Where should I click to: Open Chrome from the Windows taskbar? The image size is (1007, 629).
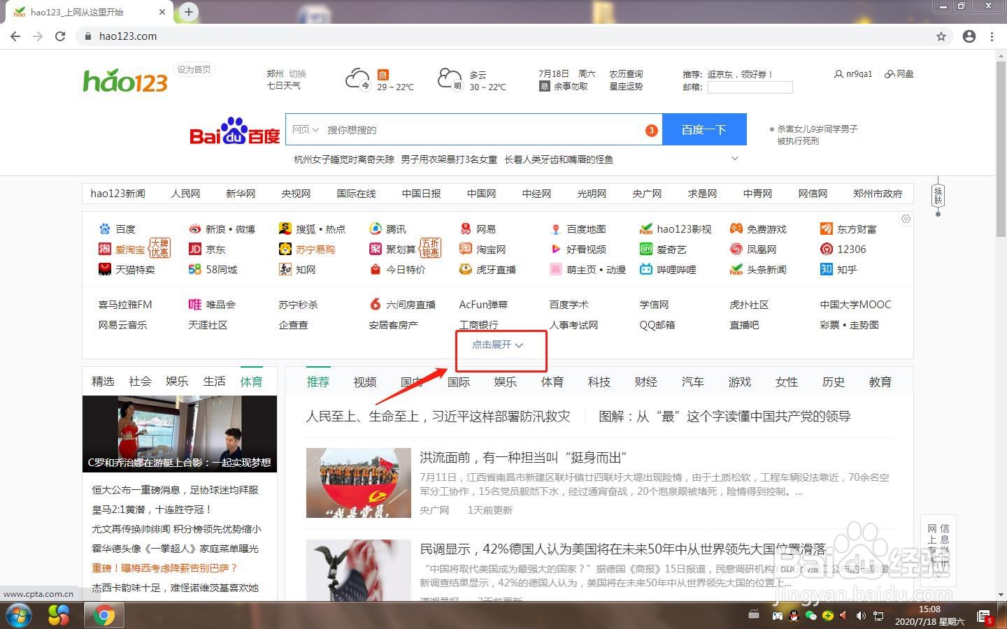click(x=103, y=616)
